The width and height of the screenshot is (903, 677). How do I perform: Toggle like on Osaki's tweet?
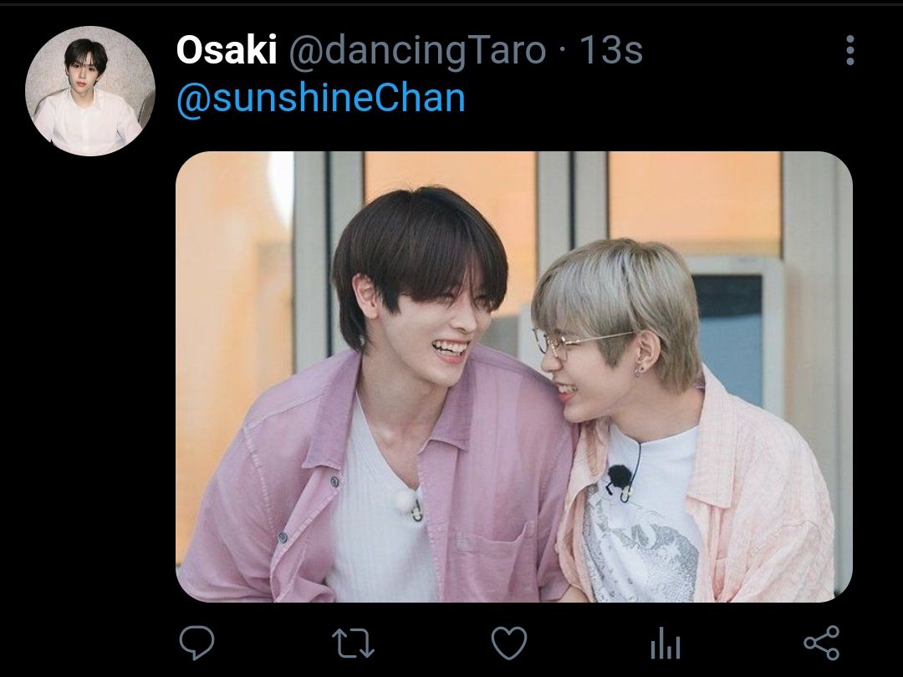(x=509, y=643)
